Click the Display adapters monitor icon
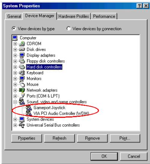The height and width of the screenshot is (164, 150). tap(22, 55)
